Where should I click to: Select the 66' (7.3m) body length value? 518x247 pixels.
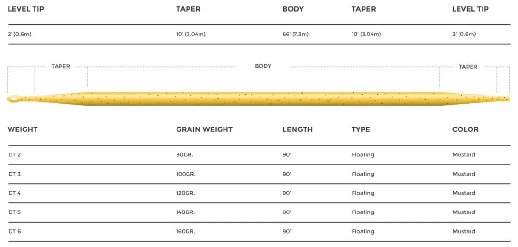[295, 34]
